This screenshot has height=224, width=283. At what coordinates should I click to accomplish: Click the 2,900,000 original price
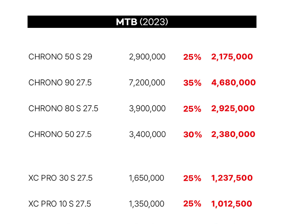[147, 57]
